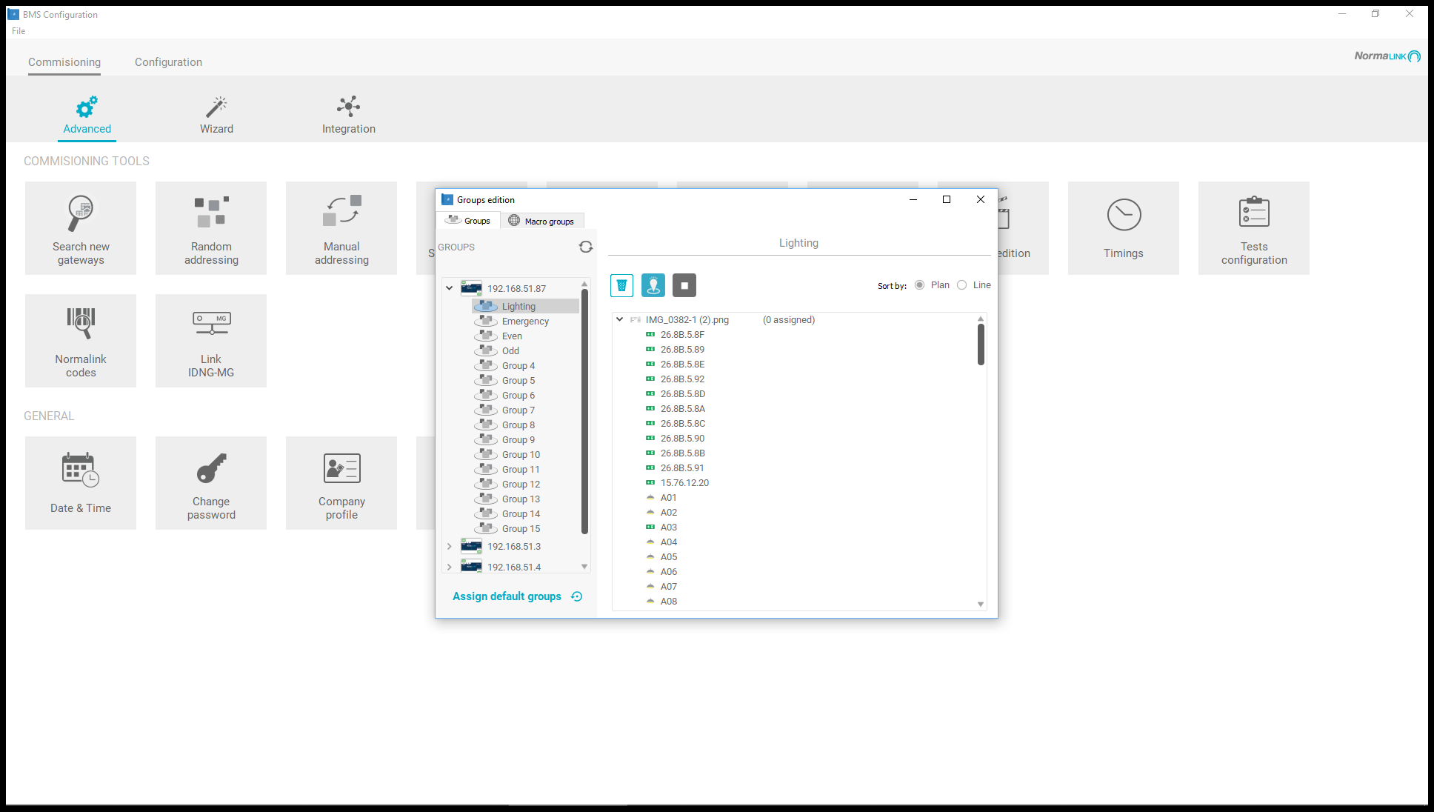1434x812 pixels.
Task: Expand the 192.168.51.3 gateway node
Action: pos(450,546)
